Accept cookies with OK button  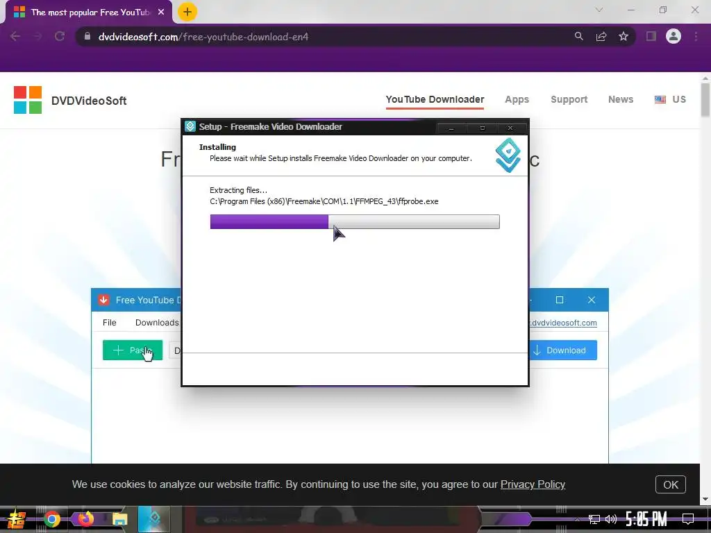[671, 484]
